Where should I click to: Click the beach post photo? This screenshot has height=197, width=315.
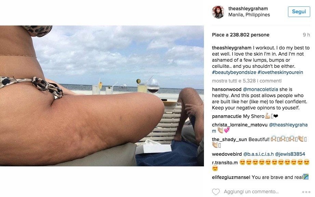point(102,96)
